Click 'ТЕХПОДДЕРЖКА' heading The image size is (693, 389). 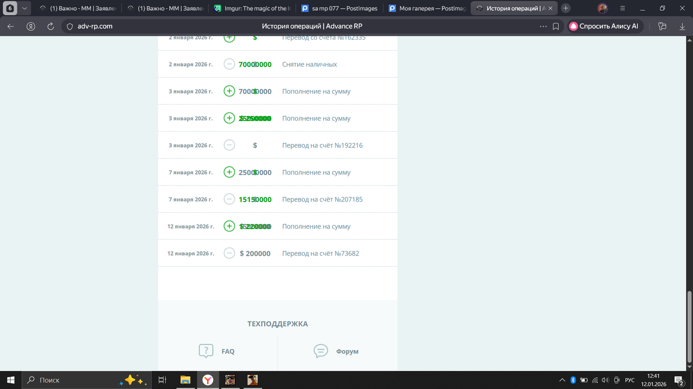coord(278,324)
